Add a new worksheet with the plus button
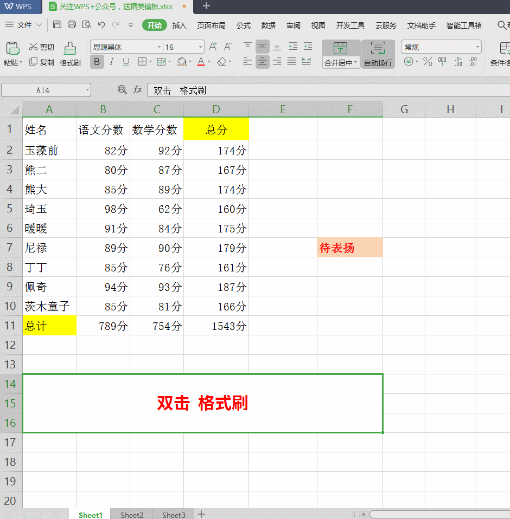Image resolution: width=510 pixels, height=519 pixels. coord(201,514)
